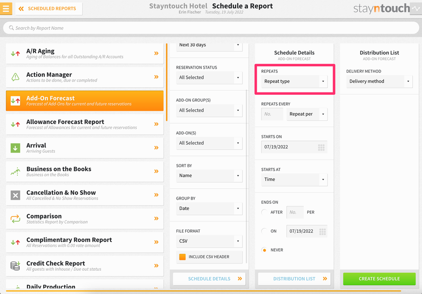Open the Repeat per dropdown

[x=307, y=114]
